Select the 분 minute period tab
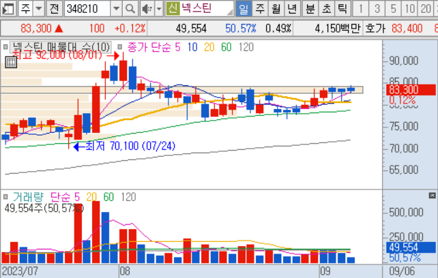This screenshot has width=438, height=278. (310, 9)
